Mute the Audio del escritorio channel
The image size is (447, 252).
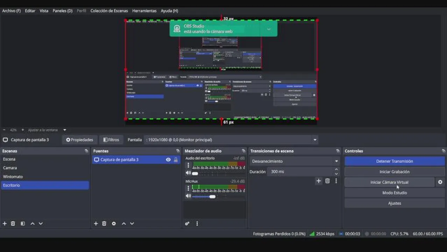188,173
